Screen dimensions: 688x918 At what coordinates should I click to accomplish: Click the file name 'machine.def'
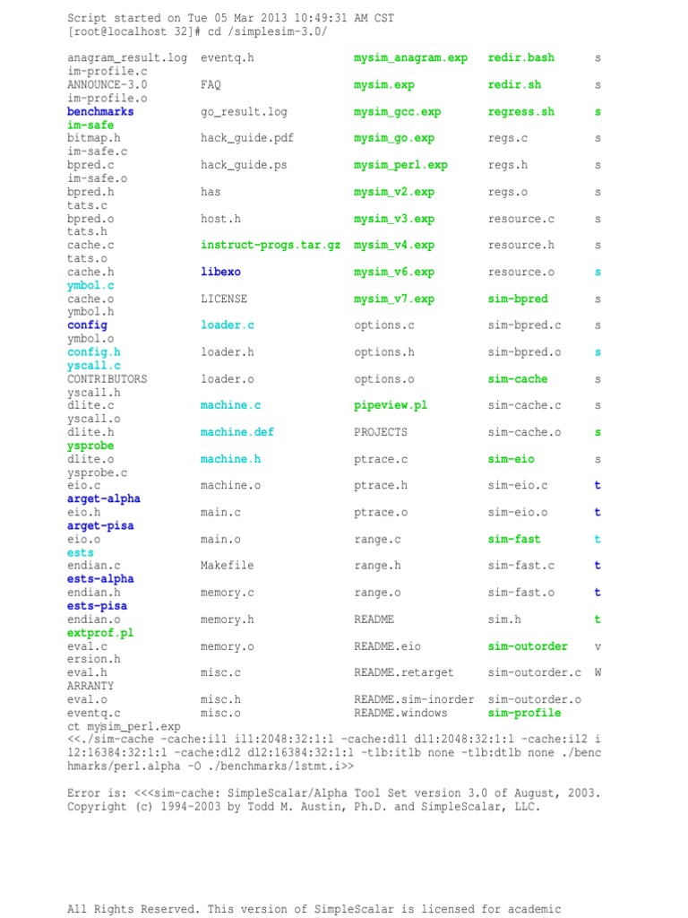236,432
